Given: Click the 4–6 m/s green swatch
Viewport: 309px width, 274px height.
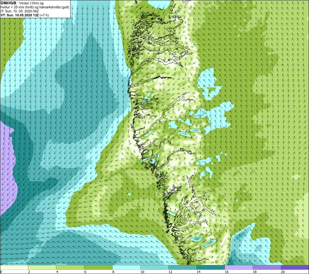Looking at the screenshot, I should [x=70, y=267].
